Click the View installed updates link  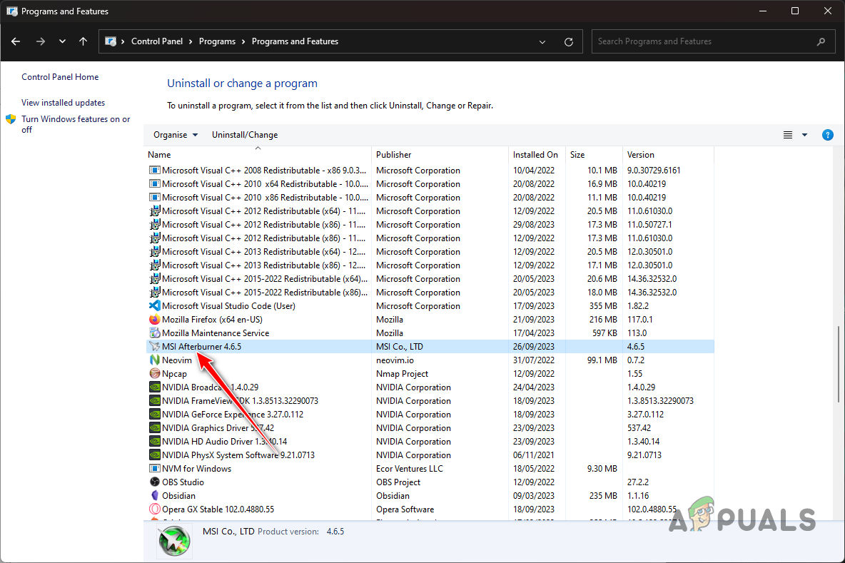[63, 102]
